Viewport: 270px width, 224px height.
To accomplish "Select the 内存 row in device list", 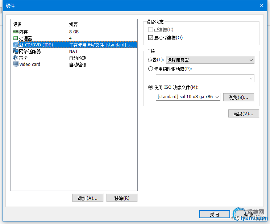I will click(74, 32).
